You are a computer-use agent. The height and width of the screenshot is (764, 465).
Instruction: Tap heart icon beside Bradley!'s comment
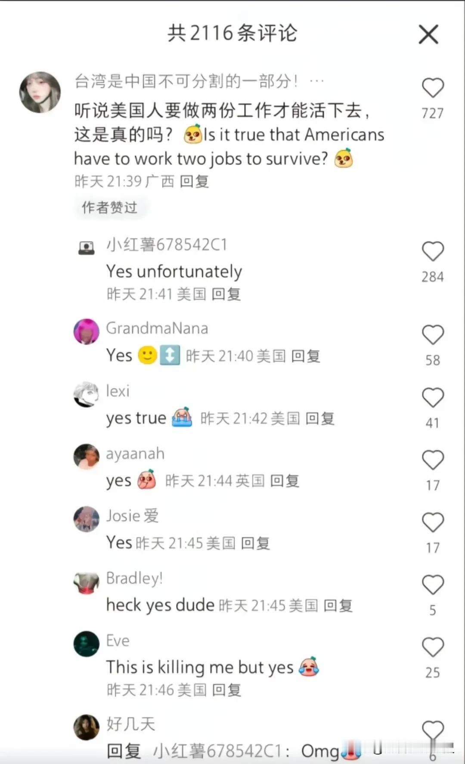pyautogui.click(x=433, y=585)
